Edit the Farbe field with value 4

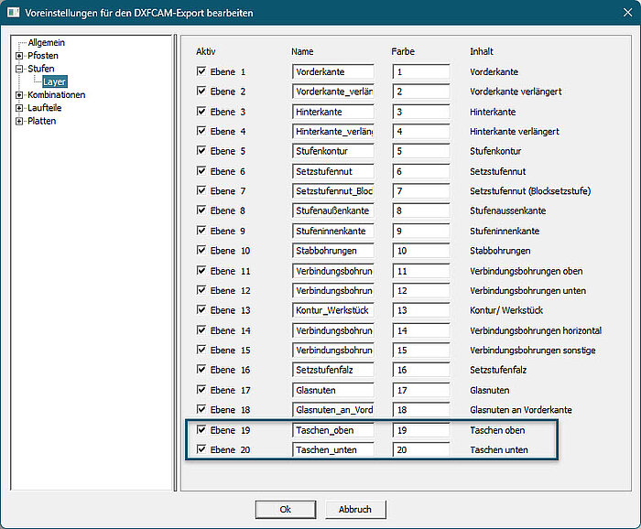(421, 132)
